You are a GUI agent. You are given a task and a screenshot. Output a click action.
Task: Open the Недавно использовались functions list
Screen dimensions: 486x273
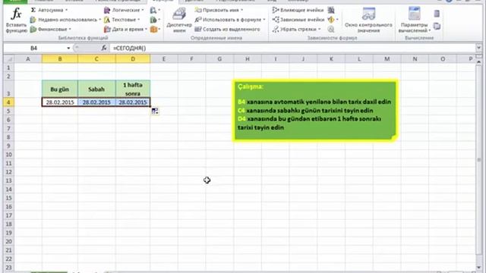pyautogui.click(x=66, y=20)
